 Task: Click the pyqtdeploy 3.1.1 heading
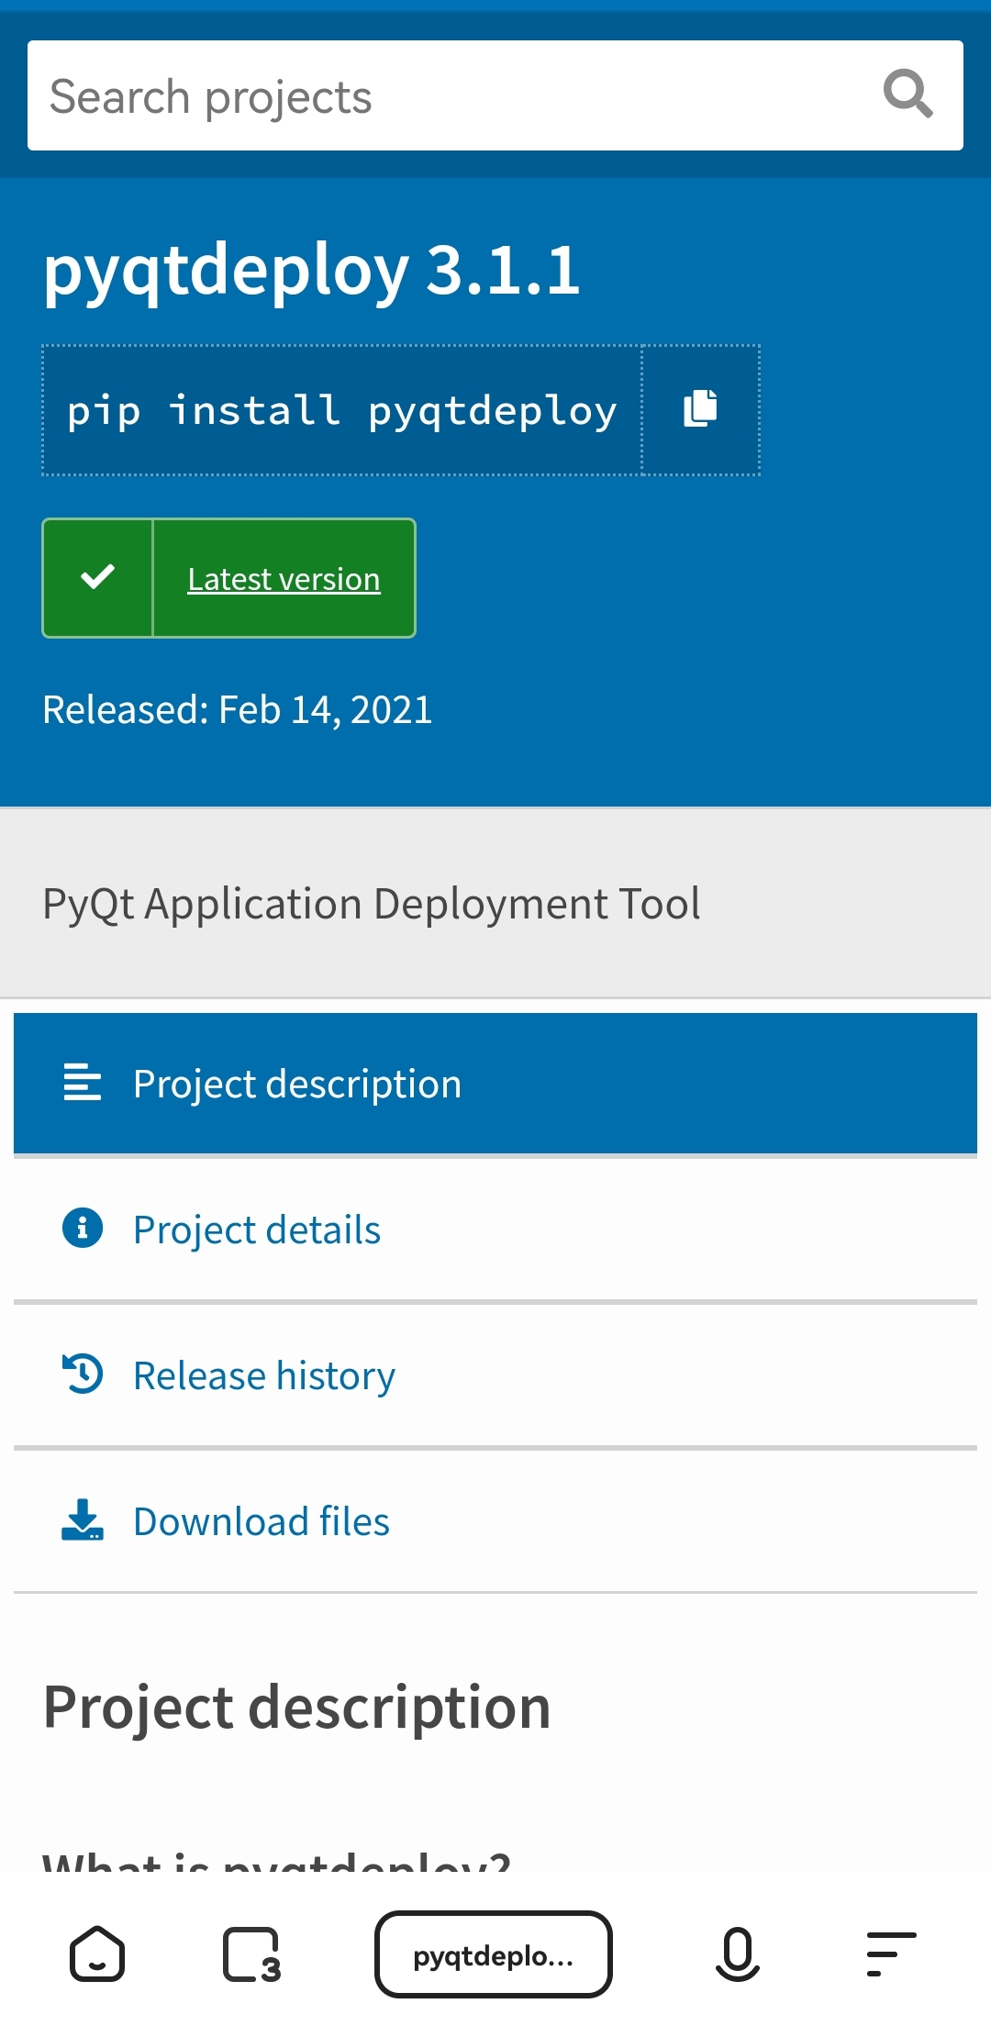(312, 271)
